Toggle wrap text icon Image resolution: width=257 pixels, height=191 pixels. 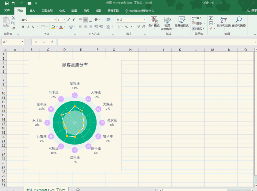[108, 20]
